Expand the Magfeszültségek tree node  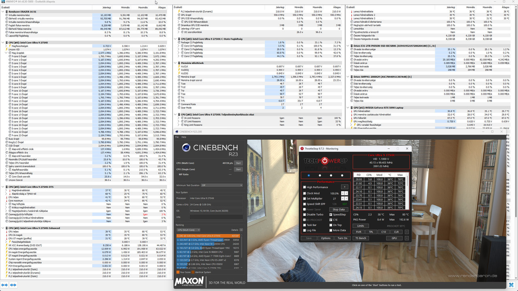(6, 46)
